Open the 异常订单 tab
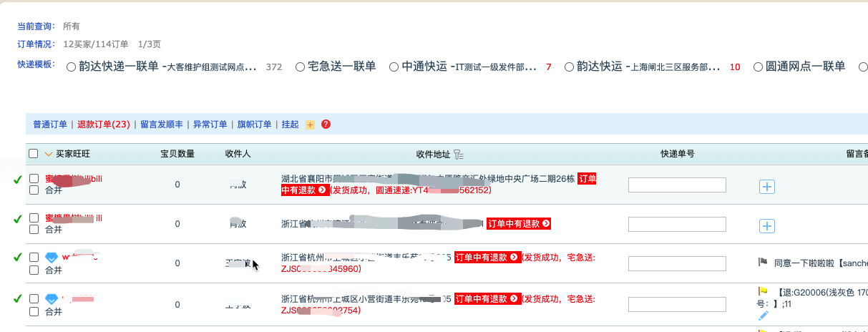Screen dimensions: 868x332 pos(210,125)
